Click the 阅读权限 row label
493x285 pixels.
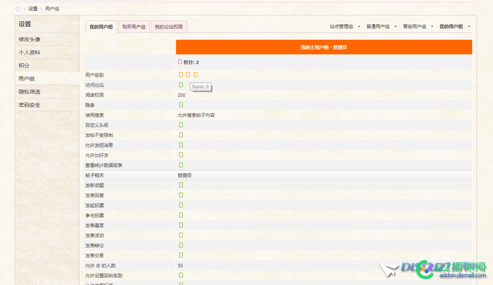pyautogui.click(x=94, y=95)
